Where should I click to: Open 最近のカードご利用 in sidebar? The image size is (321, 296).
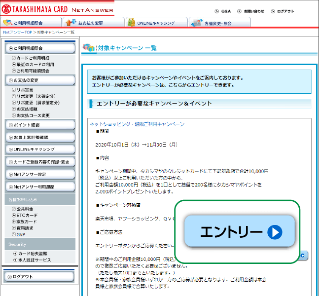pyautogui.click(x=35, y=65)
